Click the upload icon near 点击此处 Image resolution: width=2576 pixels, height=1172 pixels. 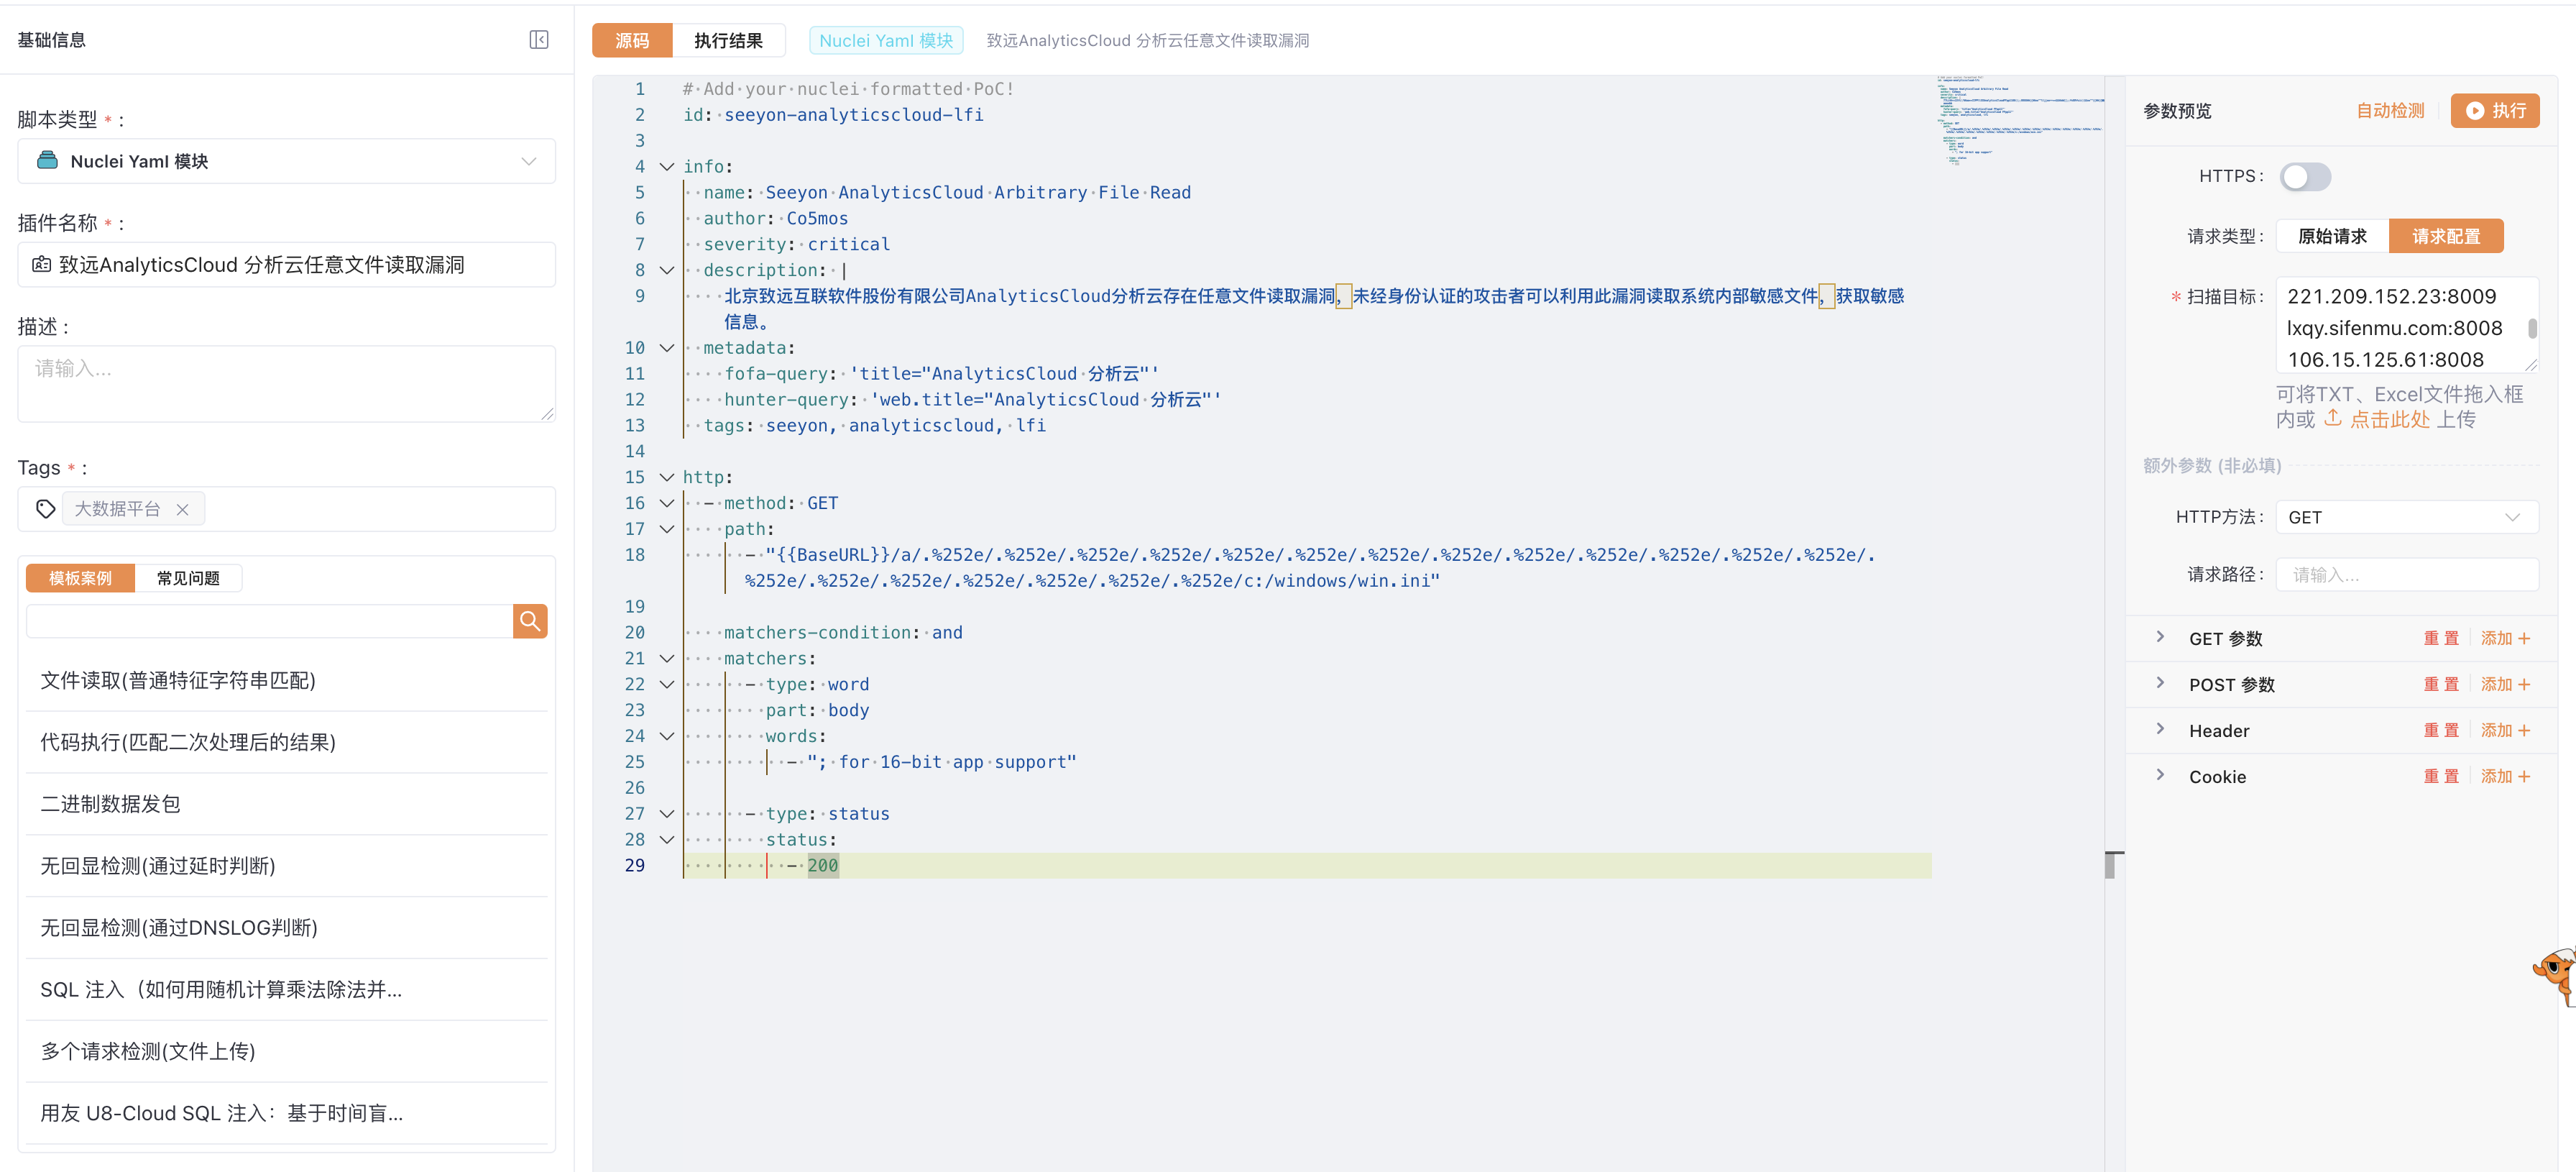(2332, 418)
